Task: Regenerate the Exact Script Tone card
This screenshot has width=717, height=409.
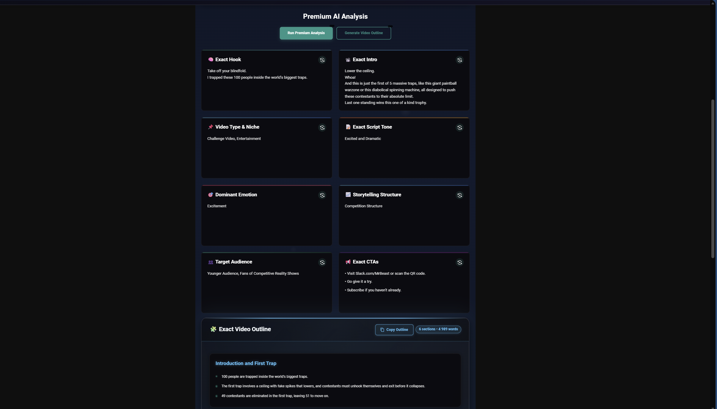Action: point(460,127)
